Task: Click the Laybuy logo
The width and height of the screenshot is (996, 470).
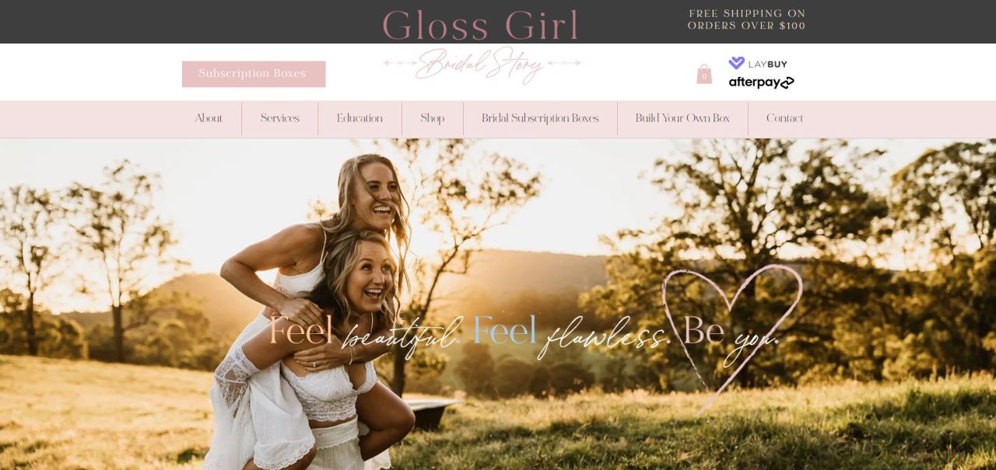Action: (x=758, y=64)
